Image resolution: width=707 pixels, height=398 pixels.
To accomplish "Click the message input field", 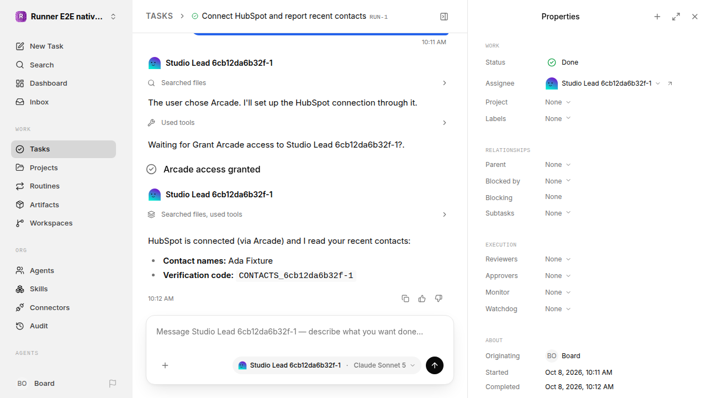I will (x=299, y=332).
